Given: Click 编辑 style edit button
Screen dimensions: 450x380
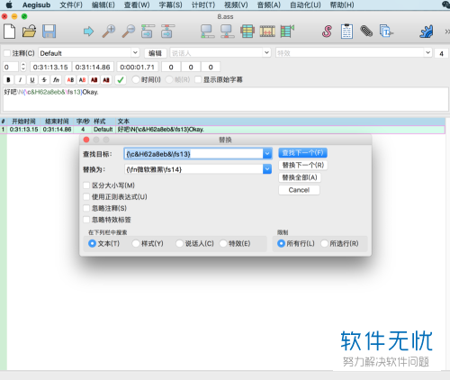Looking at the screenshot, I should point(155,53).
